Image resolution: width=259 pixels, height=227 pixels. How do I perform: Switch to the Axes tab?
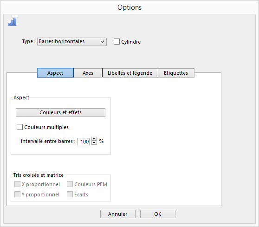(x=88, y=73)
